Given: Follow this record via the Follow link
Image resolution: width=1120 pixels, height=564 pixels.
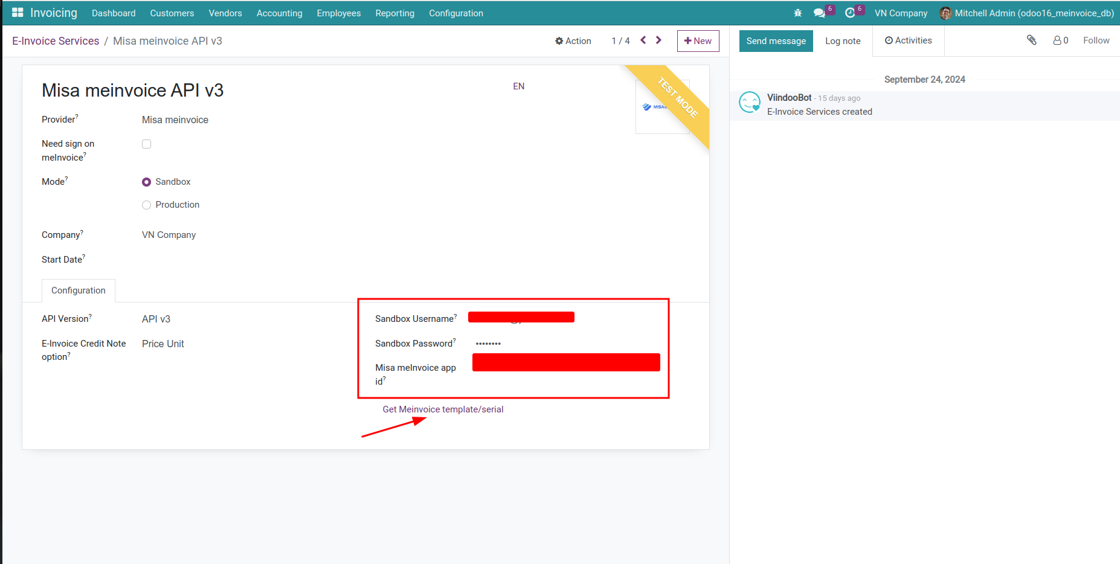Looking at the screenshot, I should (x=1096, y=40).
